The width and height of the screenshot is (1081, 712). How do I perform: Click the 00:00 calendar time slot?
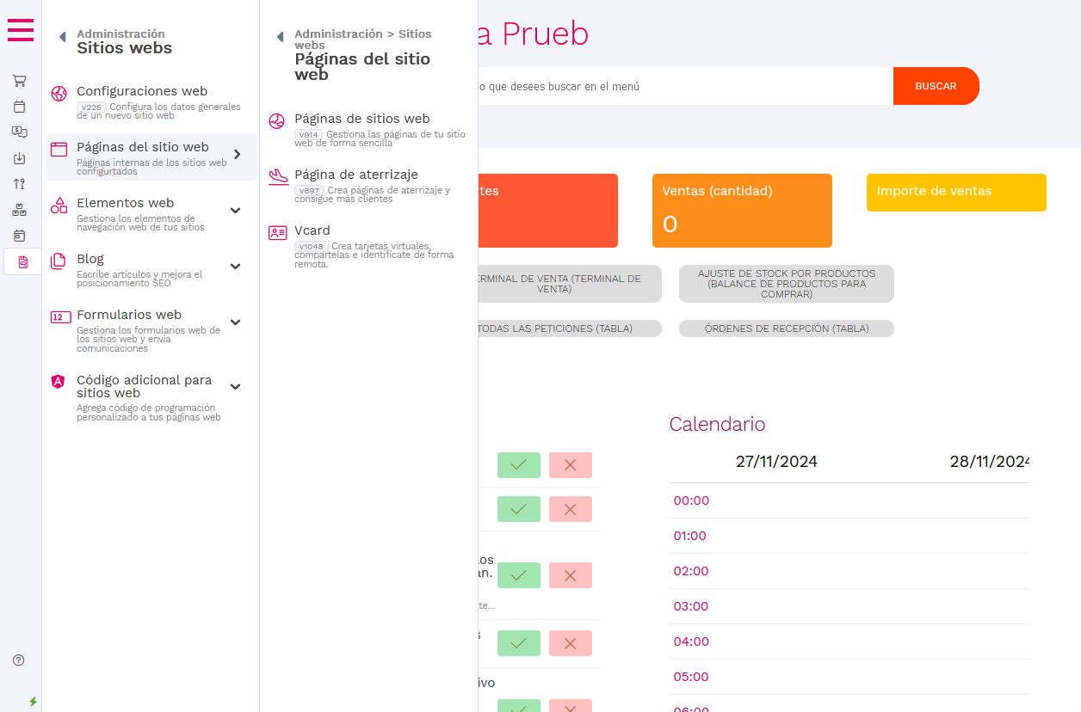point(690,500)
